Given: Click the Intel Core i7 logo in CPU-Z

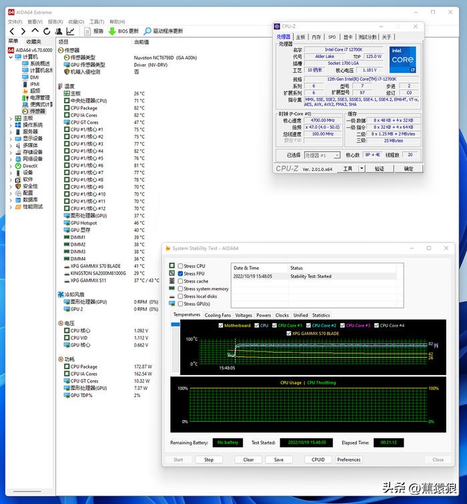Looking at the screenshot, I should tap(403, 60).
